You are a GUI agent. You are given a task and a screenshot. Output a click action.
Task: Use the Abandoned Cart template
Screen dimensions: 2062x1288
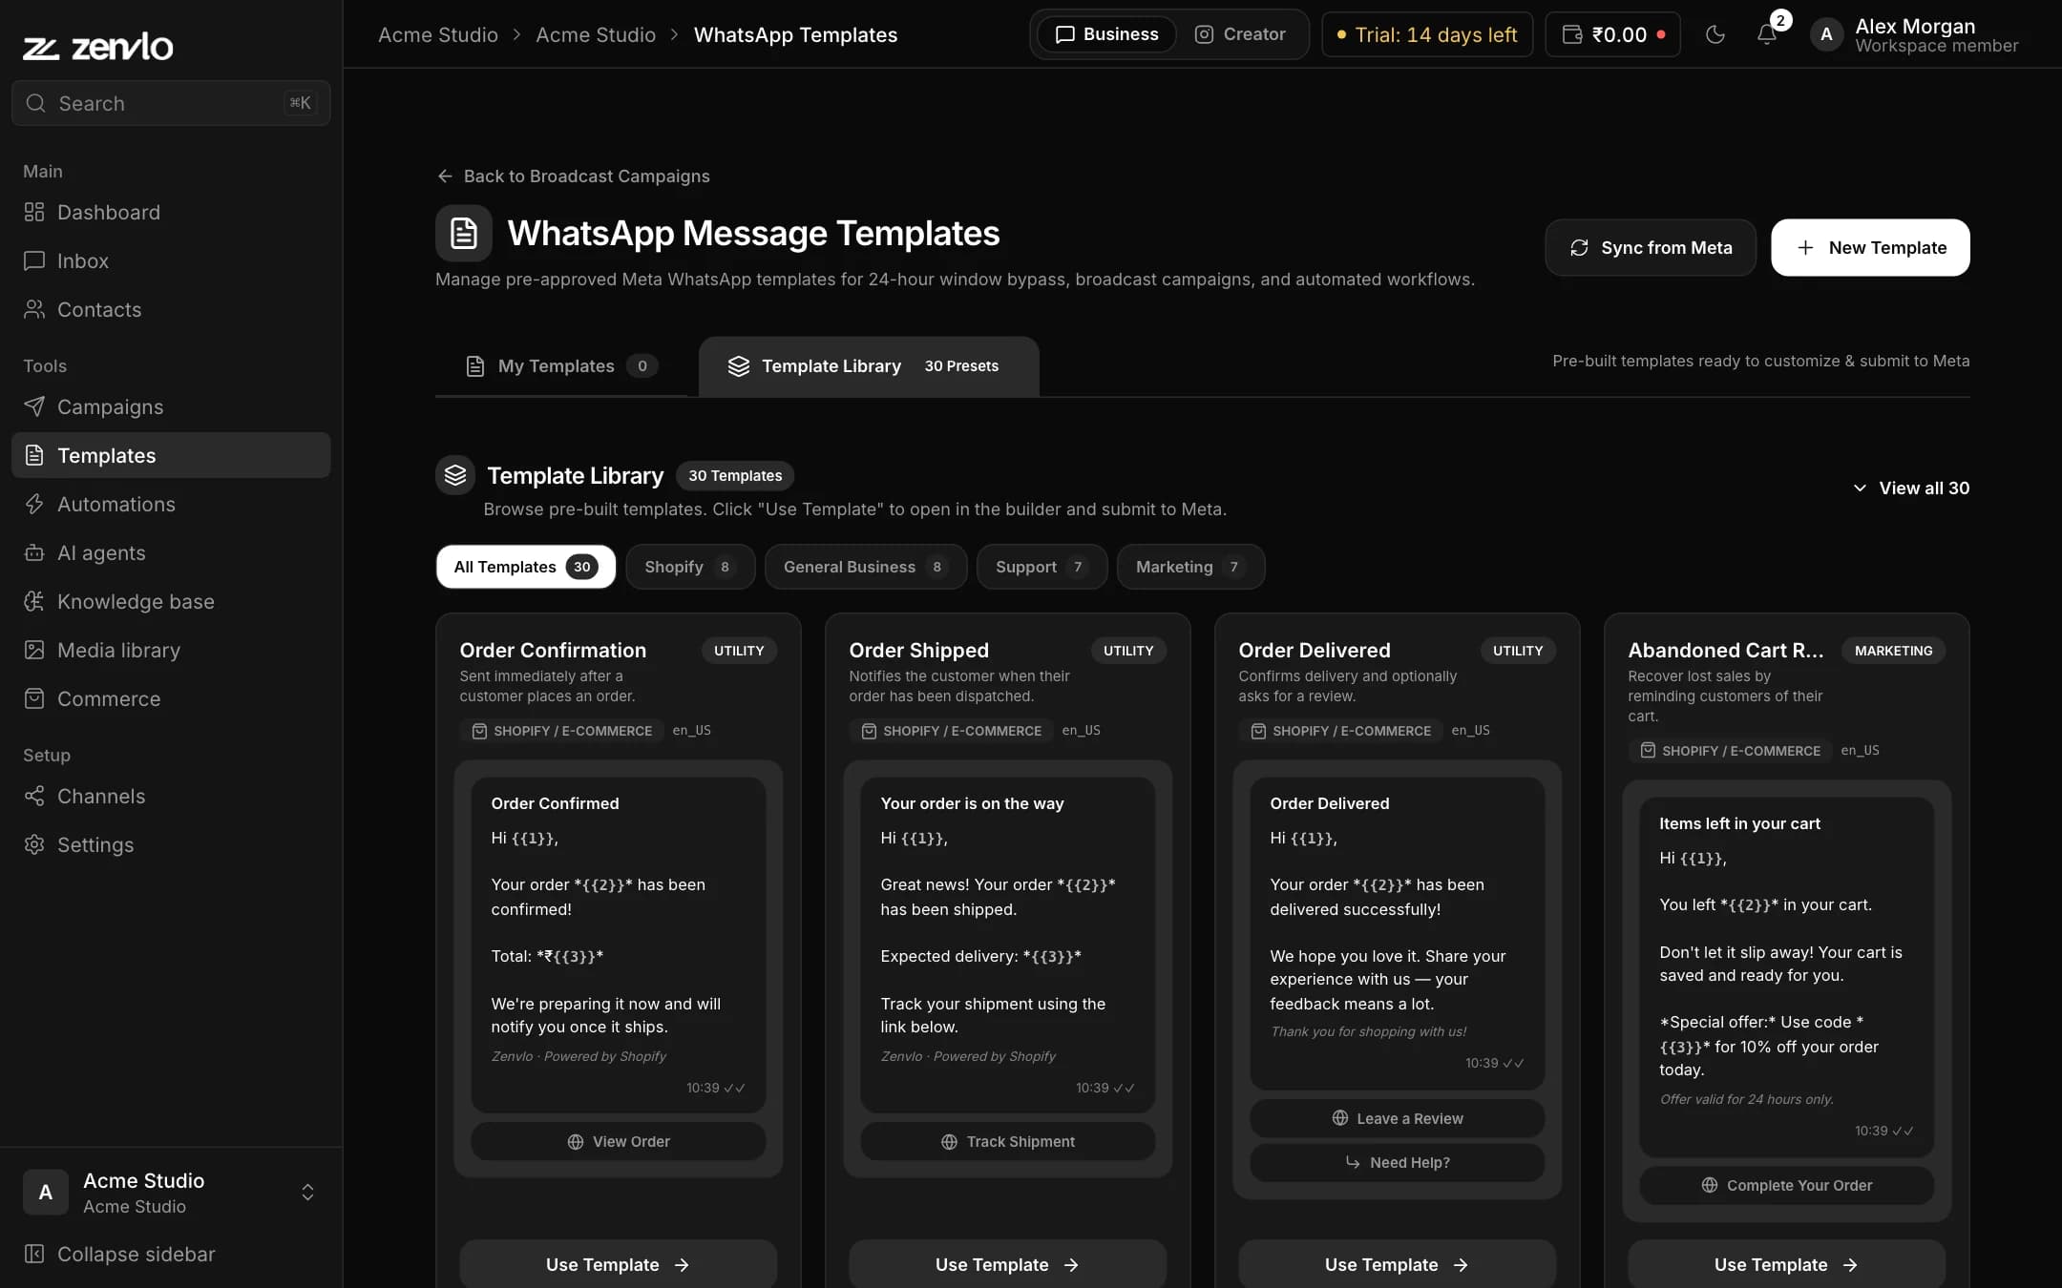coord(1787,1264)
